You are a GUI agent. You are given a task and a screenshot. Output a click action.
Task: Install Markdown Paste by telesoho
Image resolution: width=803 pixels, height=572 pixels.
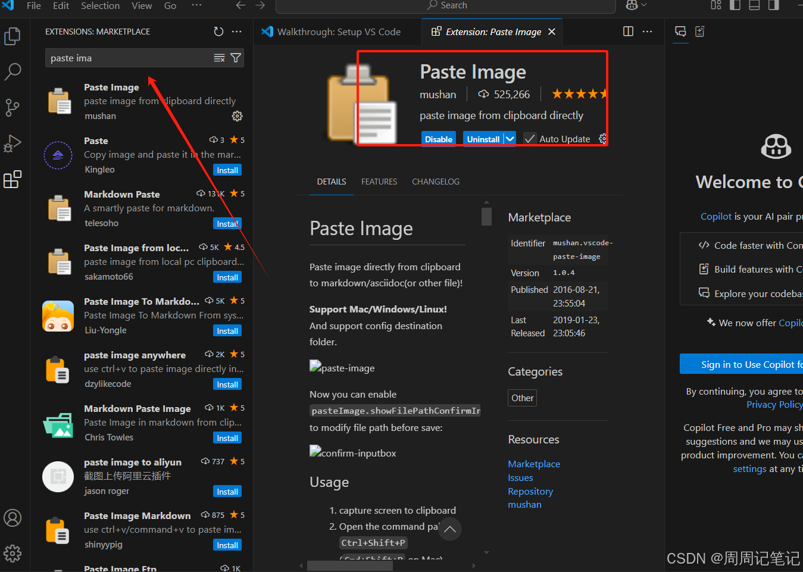227,224
